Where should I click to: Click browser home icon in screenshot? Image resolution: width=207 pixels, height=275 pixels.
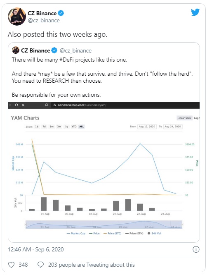click(x=23, y=105)
